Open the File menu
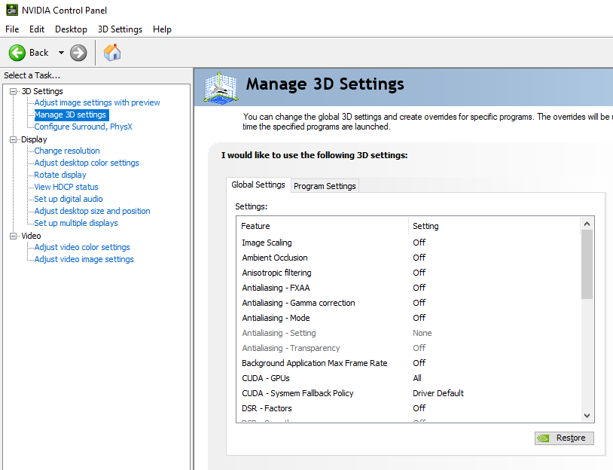 pyautogui.click(x=12, y=29)
